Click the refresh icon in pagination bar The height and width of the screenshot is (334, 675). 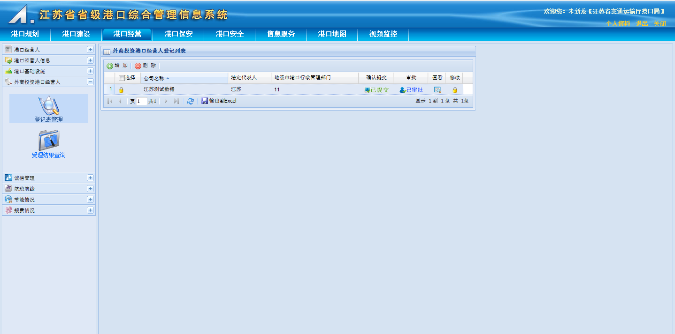tap(190, 101)
